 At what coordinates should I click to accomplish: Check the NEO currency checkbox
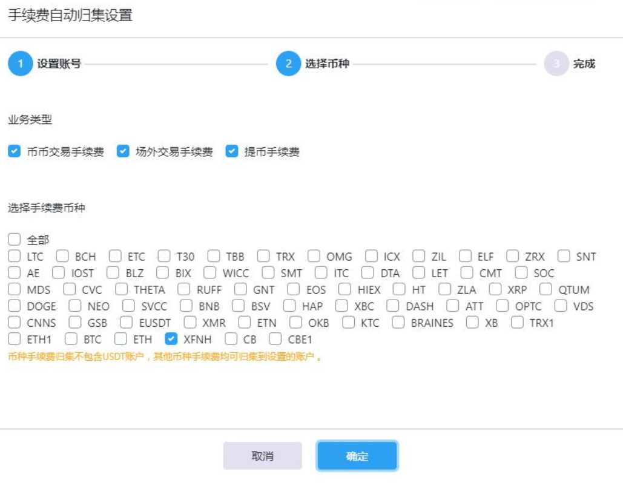tap(75, 306)
